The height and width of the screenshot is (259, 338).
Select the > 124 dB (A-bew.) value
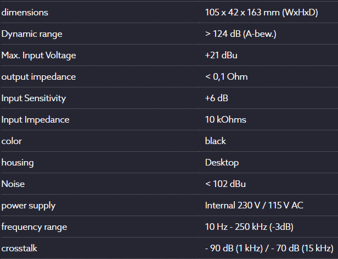(241, 34)
